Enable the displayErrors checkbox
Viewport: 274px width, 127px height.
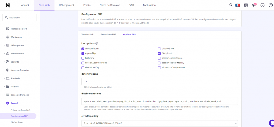pos(159,49)
